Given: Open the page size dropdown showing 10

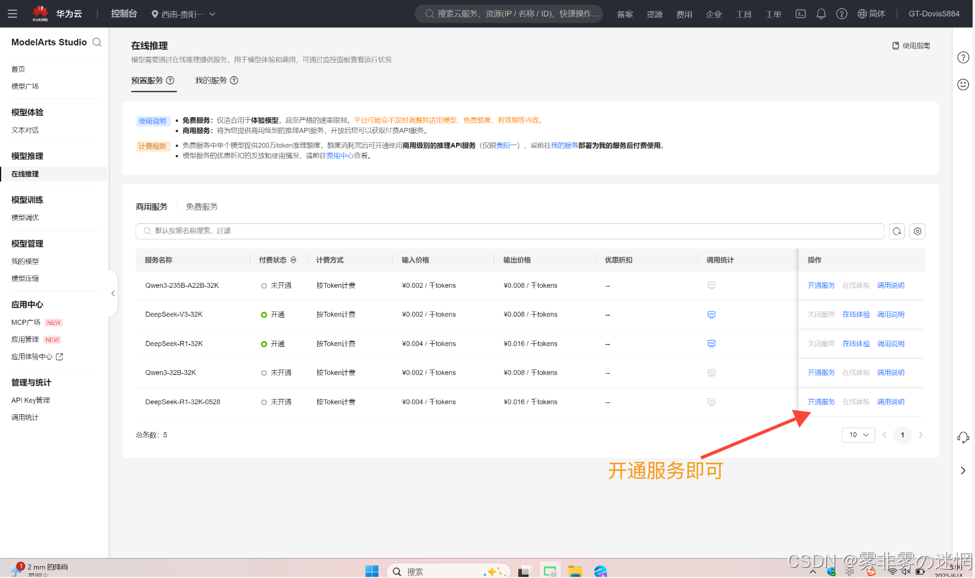Looking at the screenshot, I should (x=859, y=435).
